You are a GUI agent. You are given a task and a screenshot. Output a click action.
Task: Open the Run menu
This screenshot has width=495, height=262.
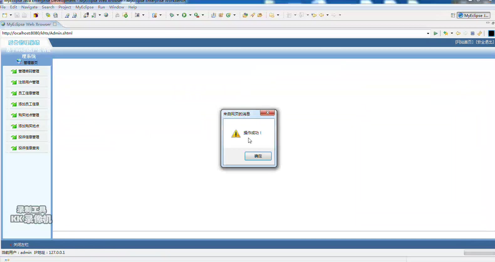[102, 7]
